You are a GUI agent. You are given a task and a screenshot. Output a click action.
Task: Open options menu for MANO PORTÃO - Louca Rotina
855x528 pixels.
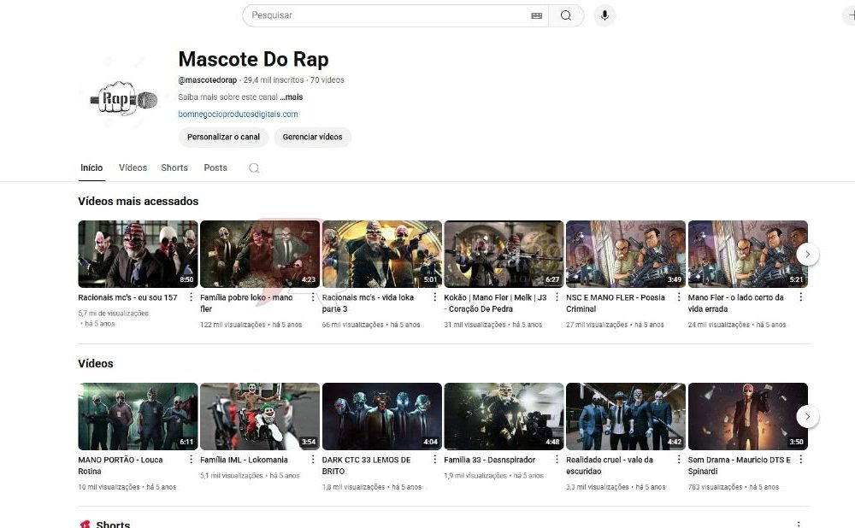point(191,460)
